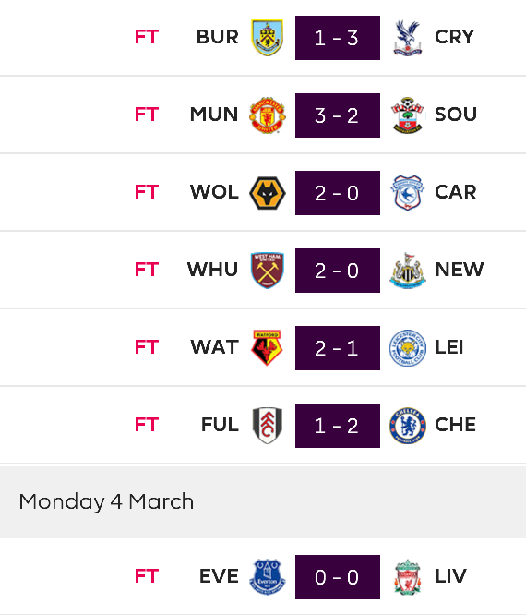
Task: Open the MUN 3 - 2 SOU score box
Action: click(x=338, y=115)
